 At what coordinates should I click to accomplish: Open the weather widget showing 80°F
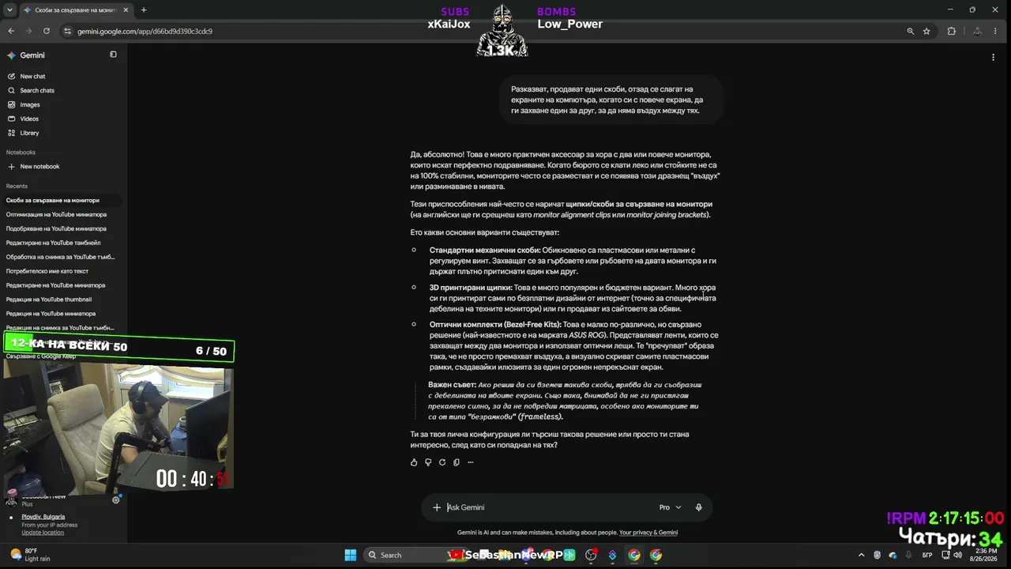click(x=30, y=555)
